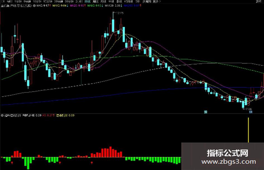Click the left blue info marker under chart
Image resolution: width=264 pixels, height=170 pixels.
[206, 112]
